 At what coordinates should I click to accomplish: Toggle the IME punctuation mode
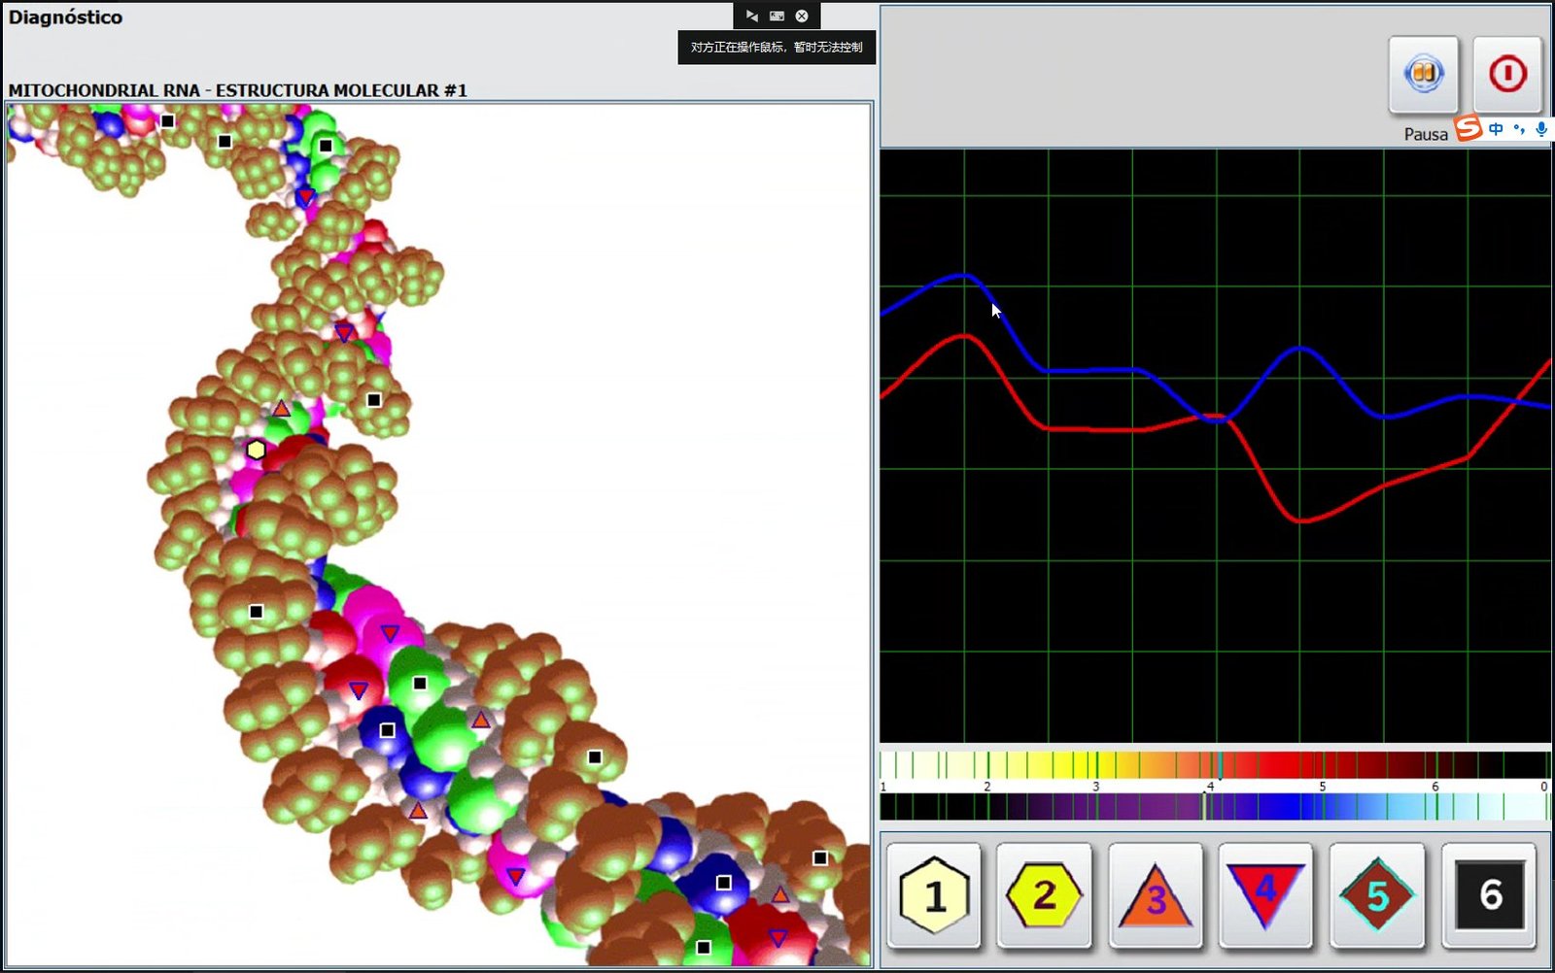(x=1519, y=128)
